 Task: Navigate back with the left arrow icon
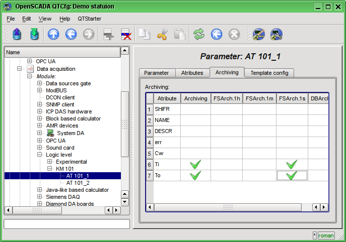[x=71, y=34]
